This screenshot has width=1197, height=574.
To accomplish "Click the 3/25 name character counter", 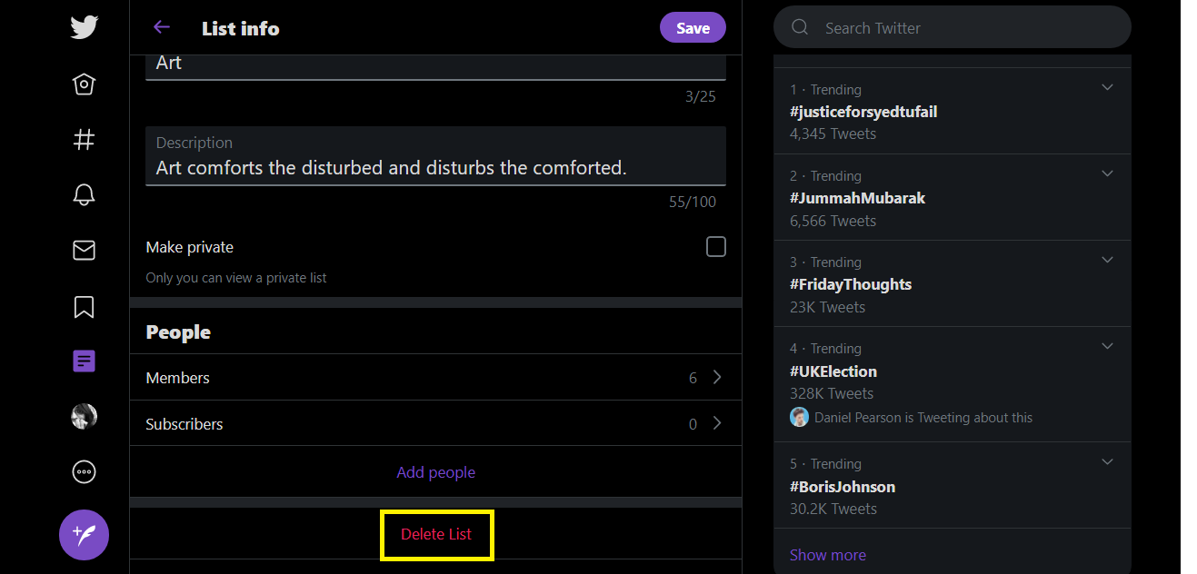I will (701, 96).
